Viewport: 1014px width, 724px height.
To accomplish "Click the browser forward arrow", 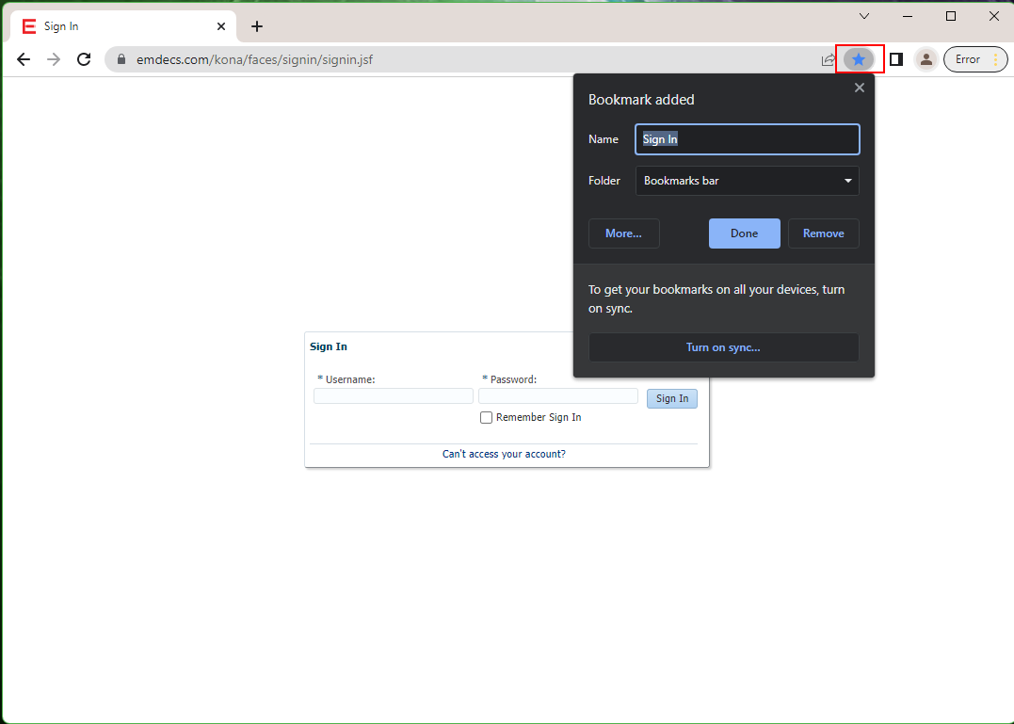I will [x=54, y=59].
